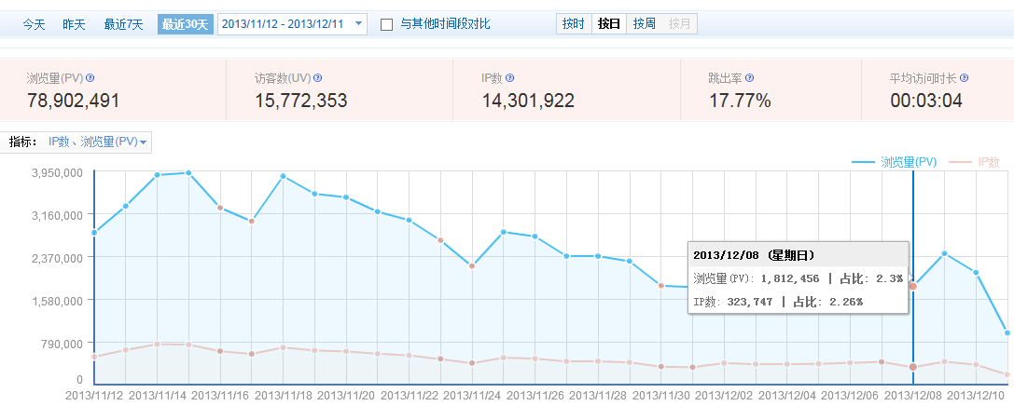Click the PV data point for 2013/11/18

pos(284,176)
